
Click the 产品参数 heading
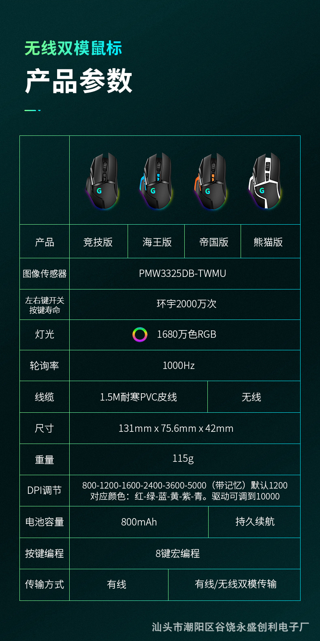click(x=79, y=81)
